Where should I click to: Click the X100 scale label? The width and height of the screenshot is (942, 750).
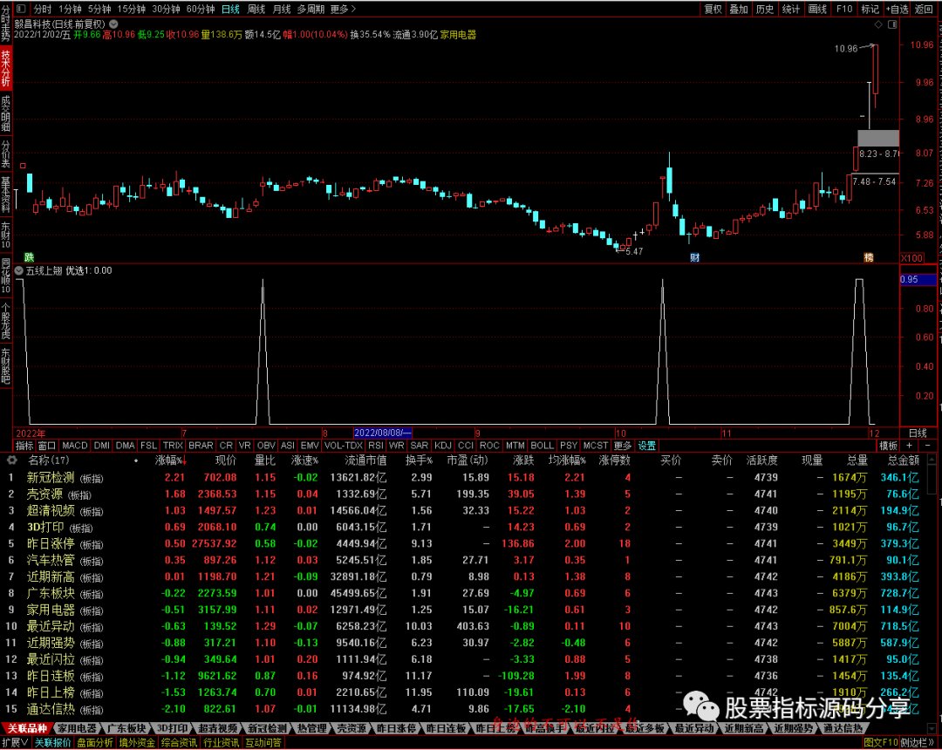tap(912, 258)
